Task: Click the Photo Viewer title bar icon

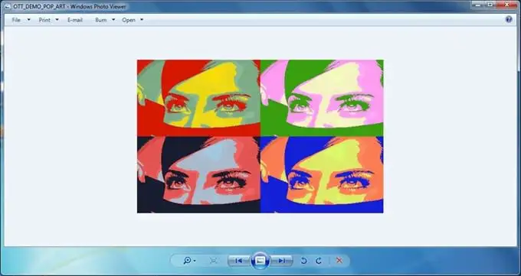Action: pyautogui.click(x=8, y=7)
